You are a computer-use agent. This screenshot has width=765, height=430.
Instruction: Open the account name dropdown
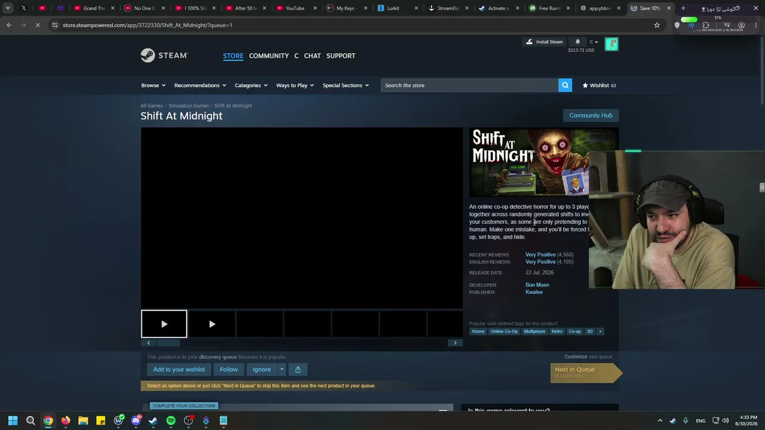click(593, 42)
